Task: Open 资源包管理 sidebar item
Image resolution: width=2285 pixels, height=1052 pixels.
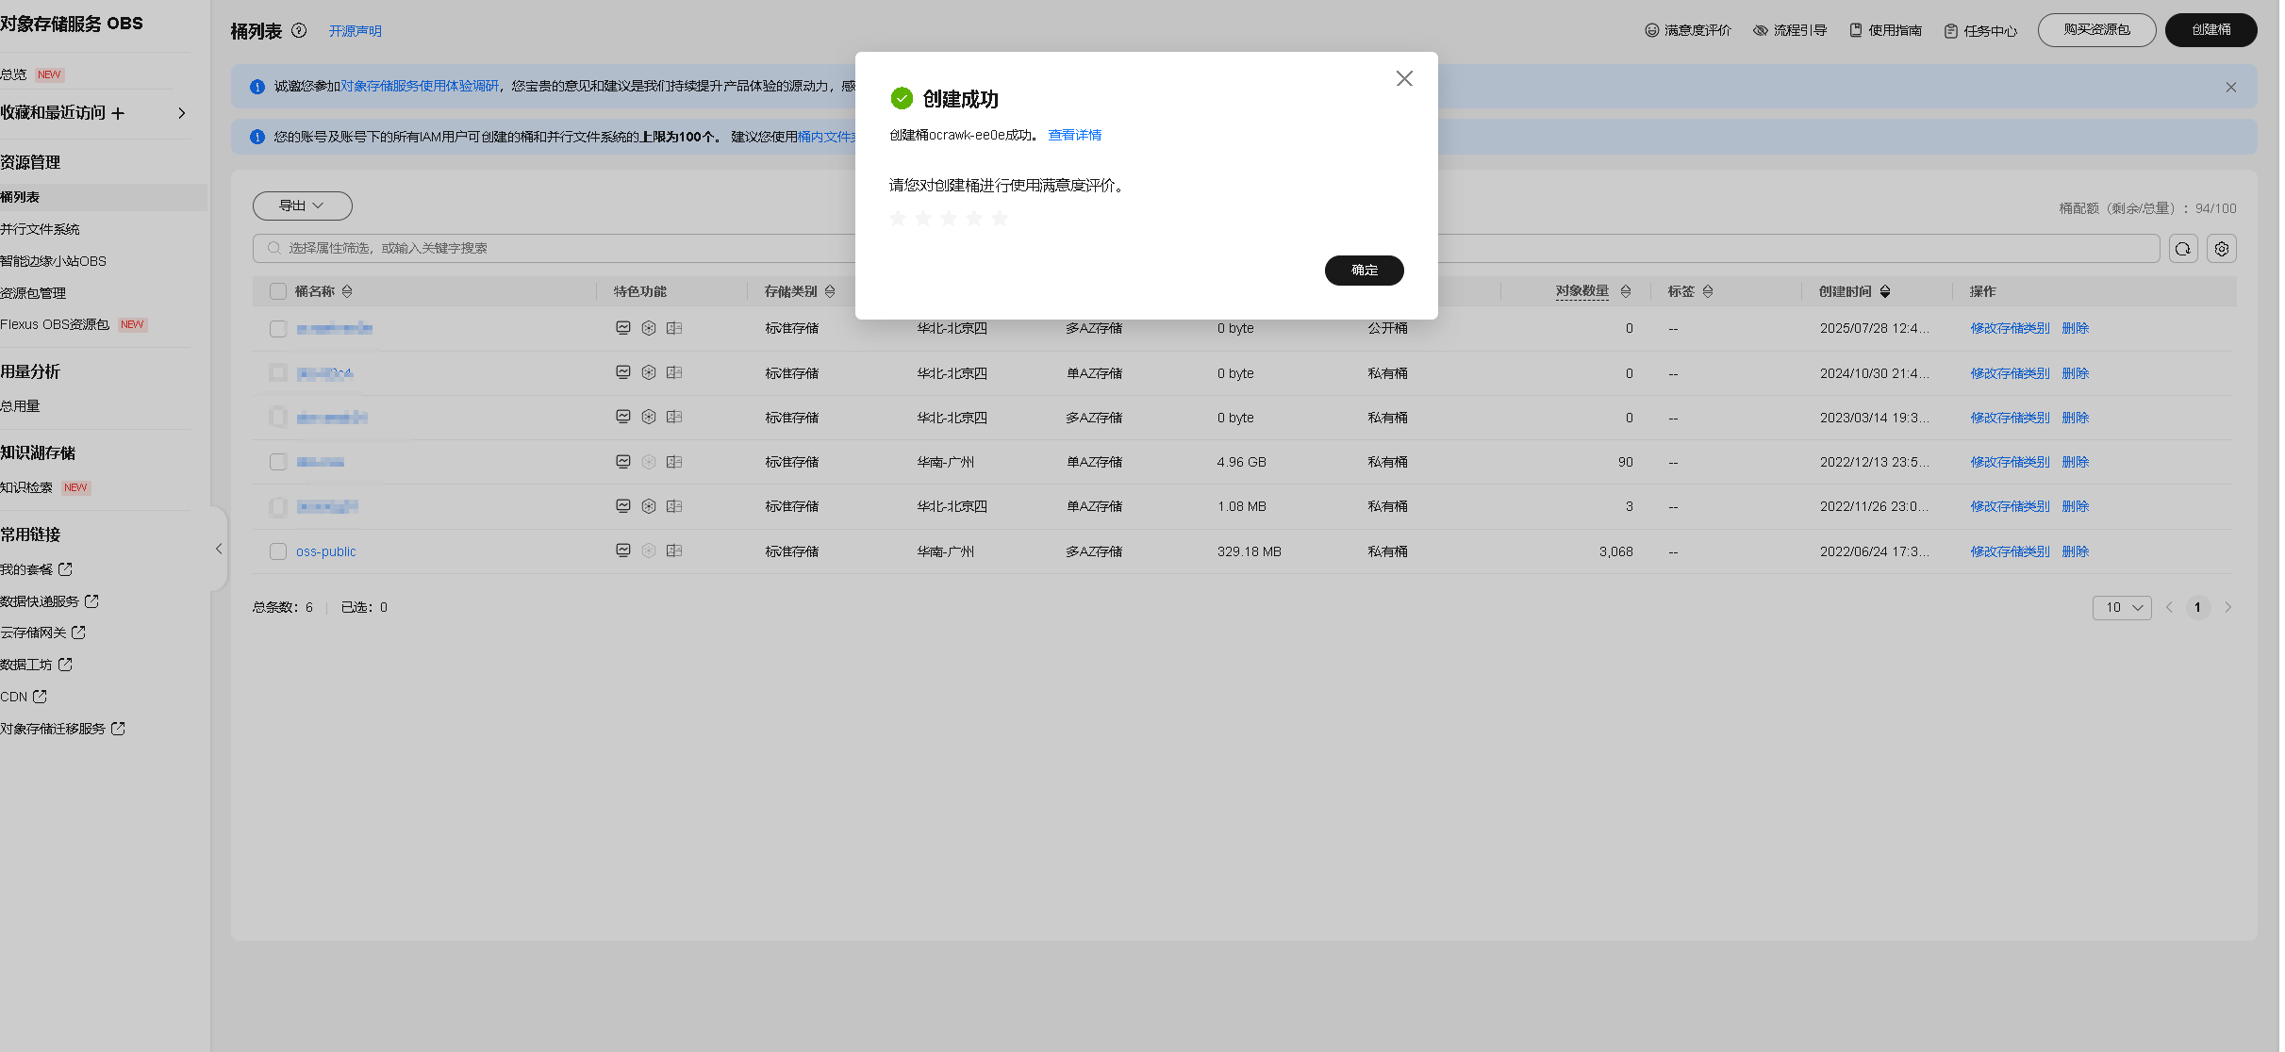Action: click(x=34, y=293)
